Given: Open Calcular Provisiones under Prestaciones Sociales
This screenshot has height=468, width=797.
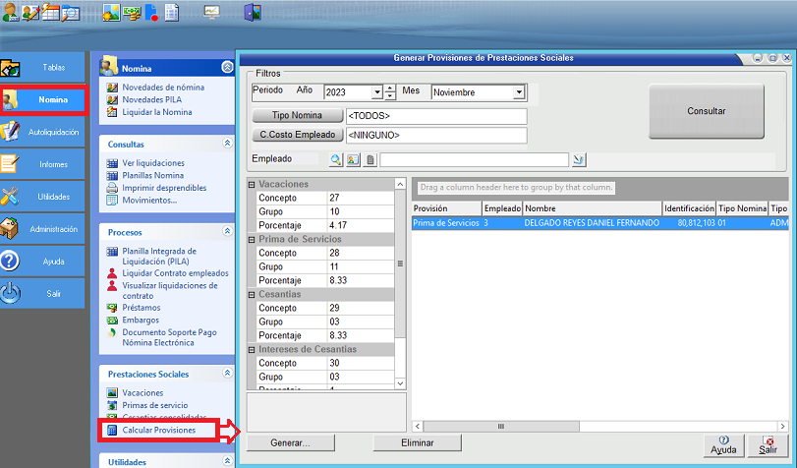Looking at the screenshot, I should (158, 431).
